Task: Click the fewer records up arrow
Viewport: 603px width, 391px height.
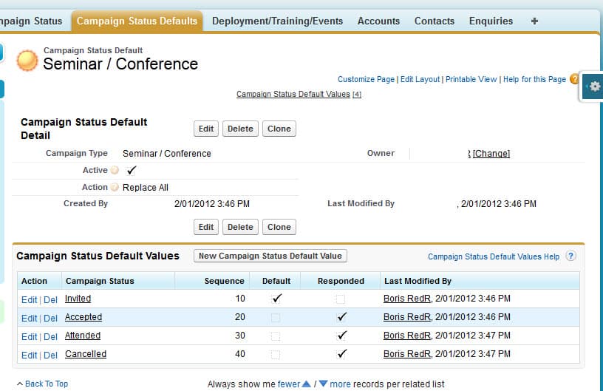Action: coord(307,384)
